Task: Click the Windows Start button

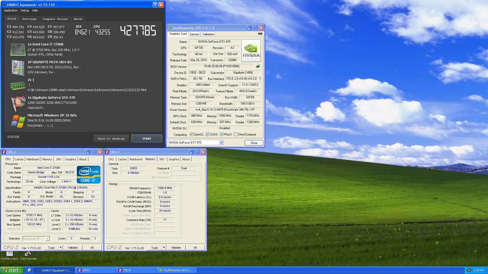Action: tap(12, 270)
